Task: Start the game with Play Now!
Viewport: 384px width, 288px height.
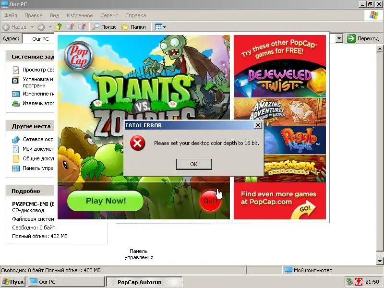Action: 105,201
